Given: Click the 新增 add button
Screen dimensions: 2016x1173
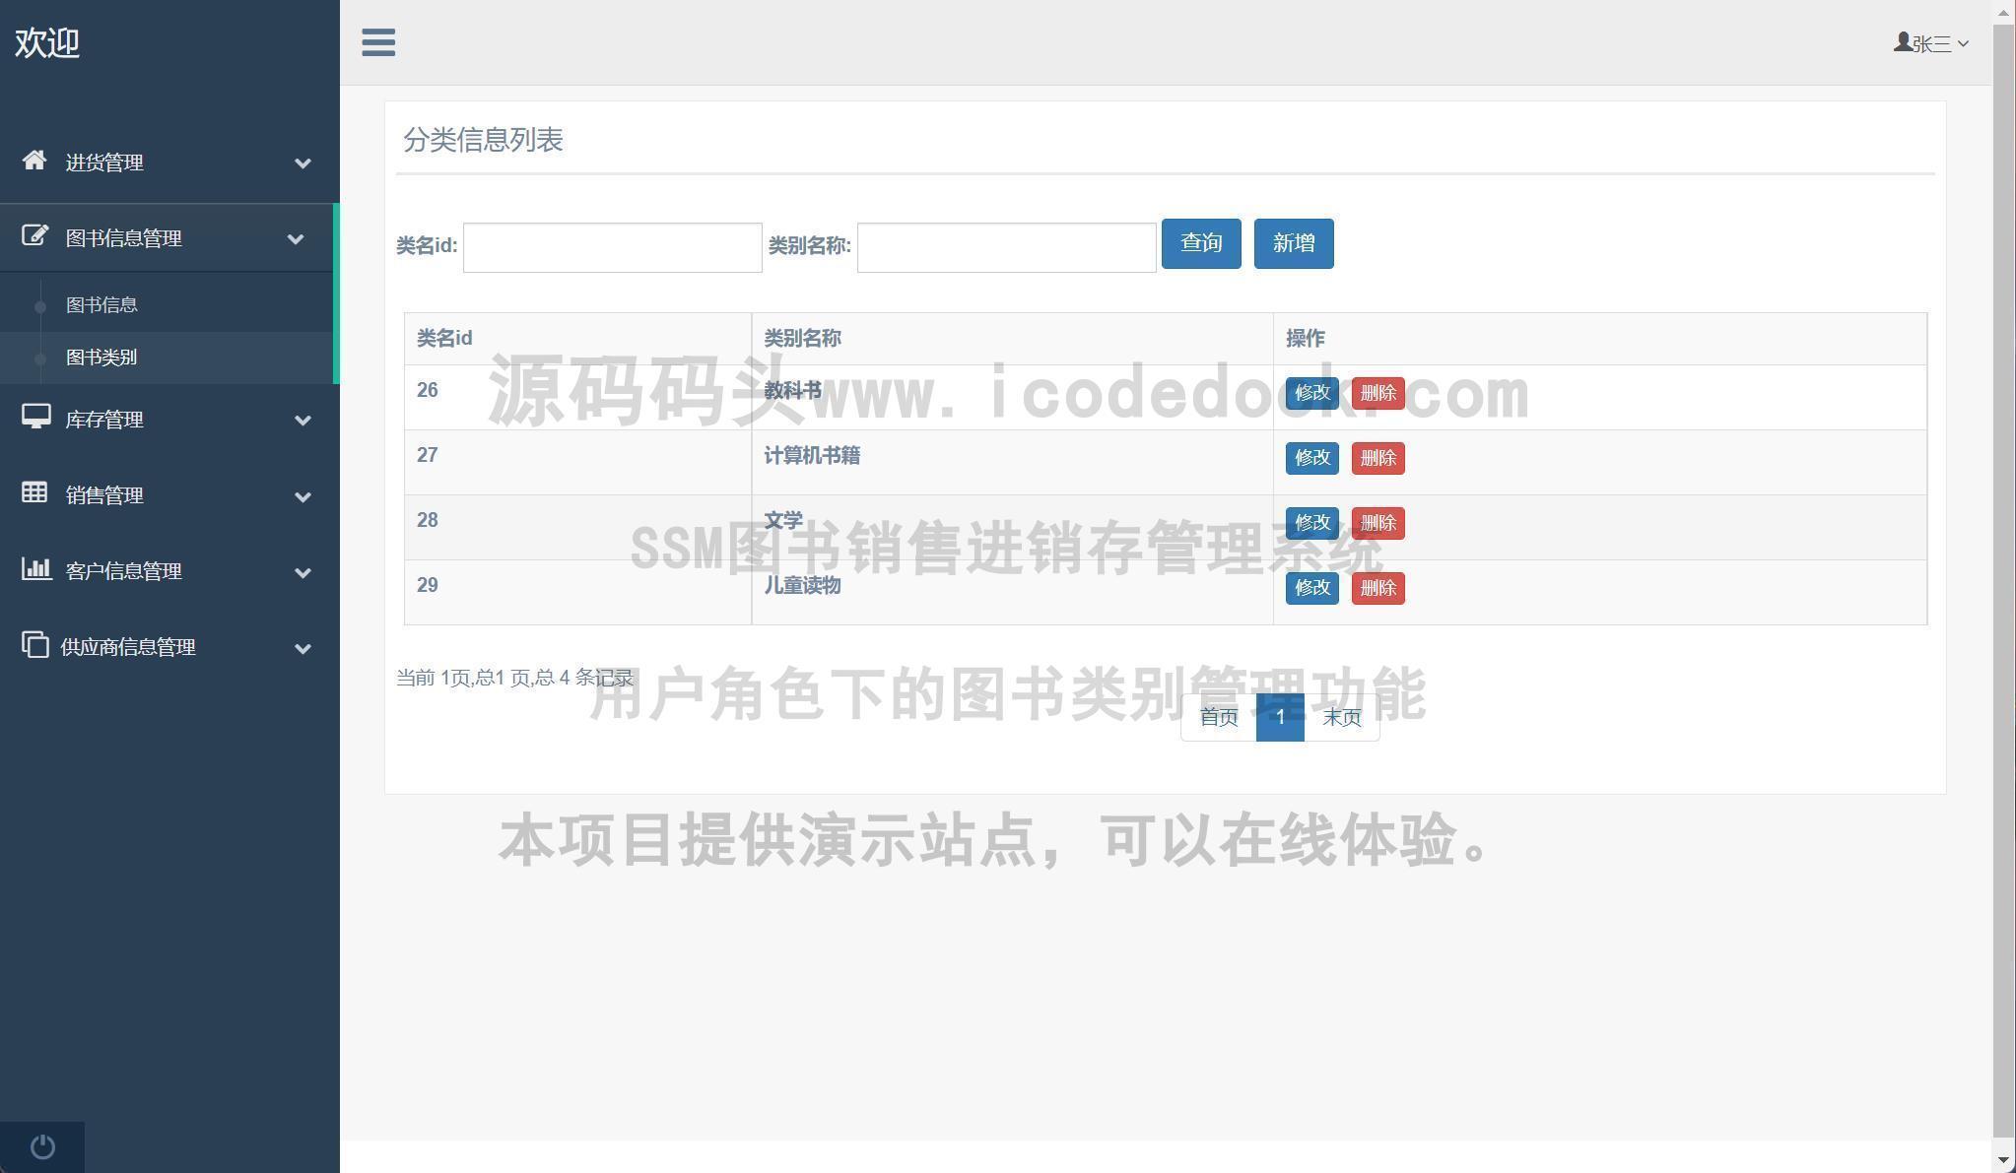Looking at the screenshot, I should click(1294, 243).
